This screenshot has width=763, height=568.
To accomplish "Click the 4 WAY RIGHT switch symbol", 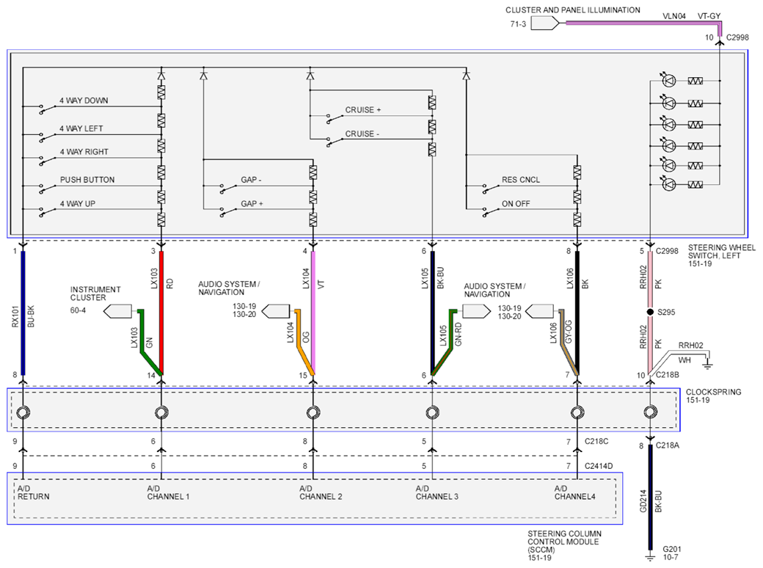I will tap(47, 161).
